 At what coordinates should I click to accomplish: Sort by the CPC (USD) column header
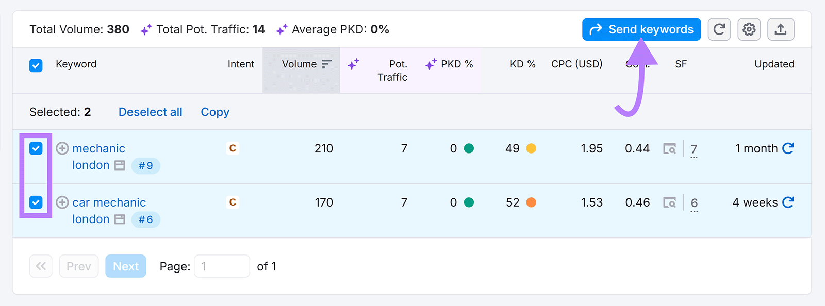coord(576,64)
